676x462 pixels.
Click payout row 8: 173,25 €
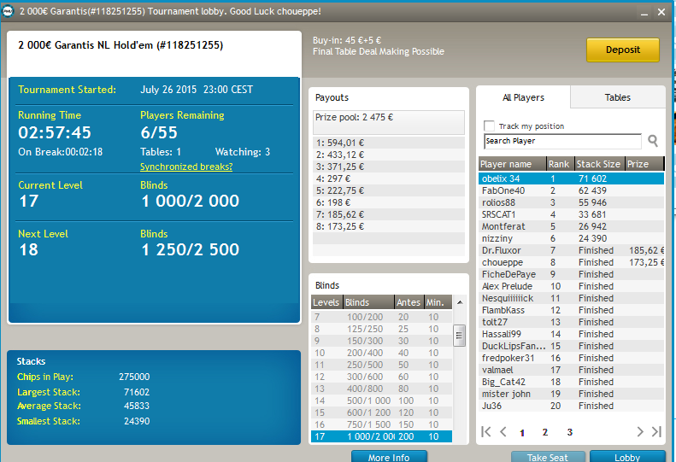click(389, 226)
